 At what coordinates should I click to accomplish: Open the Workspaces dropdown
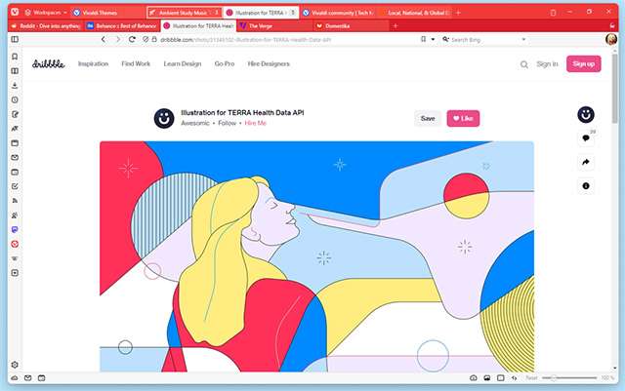46,13
